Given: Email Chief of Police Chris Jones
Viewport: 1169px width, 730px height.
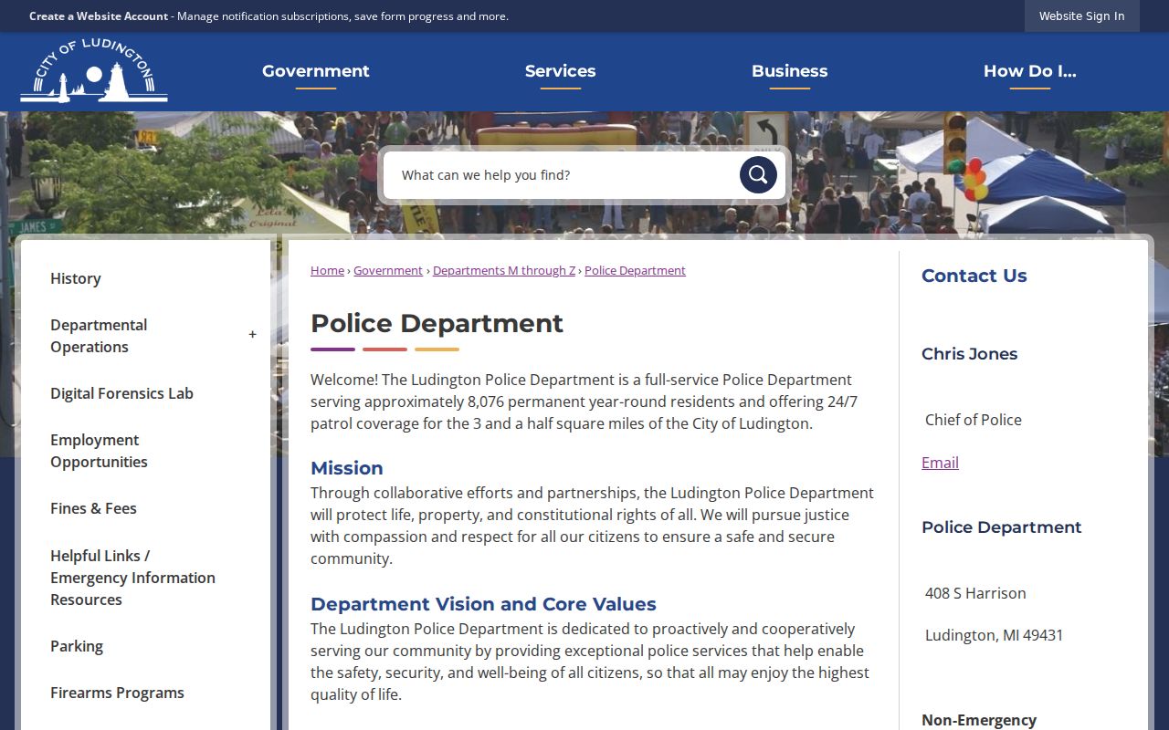Looking at the screenshot, I should point(940,463).
